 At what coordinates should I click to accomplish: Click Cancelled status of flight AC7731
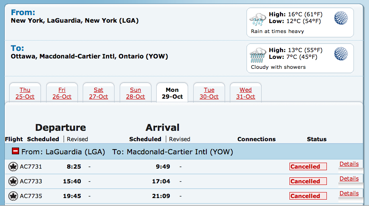[308, 167]
